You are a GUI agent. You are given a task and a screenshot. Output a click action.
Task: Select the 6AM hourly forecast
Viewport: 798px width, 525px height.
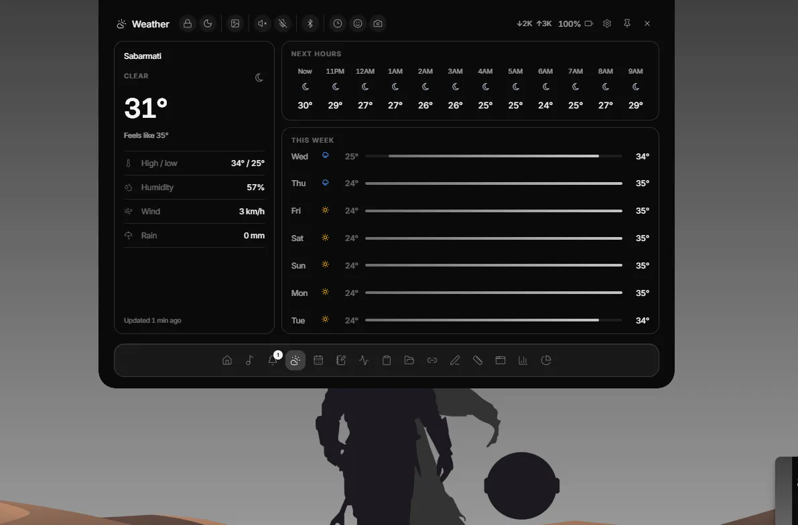point(545,88)
